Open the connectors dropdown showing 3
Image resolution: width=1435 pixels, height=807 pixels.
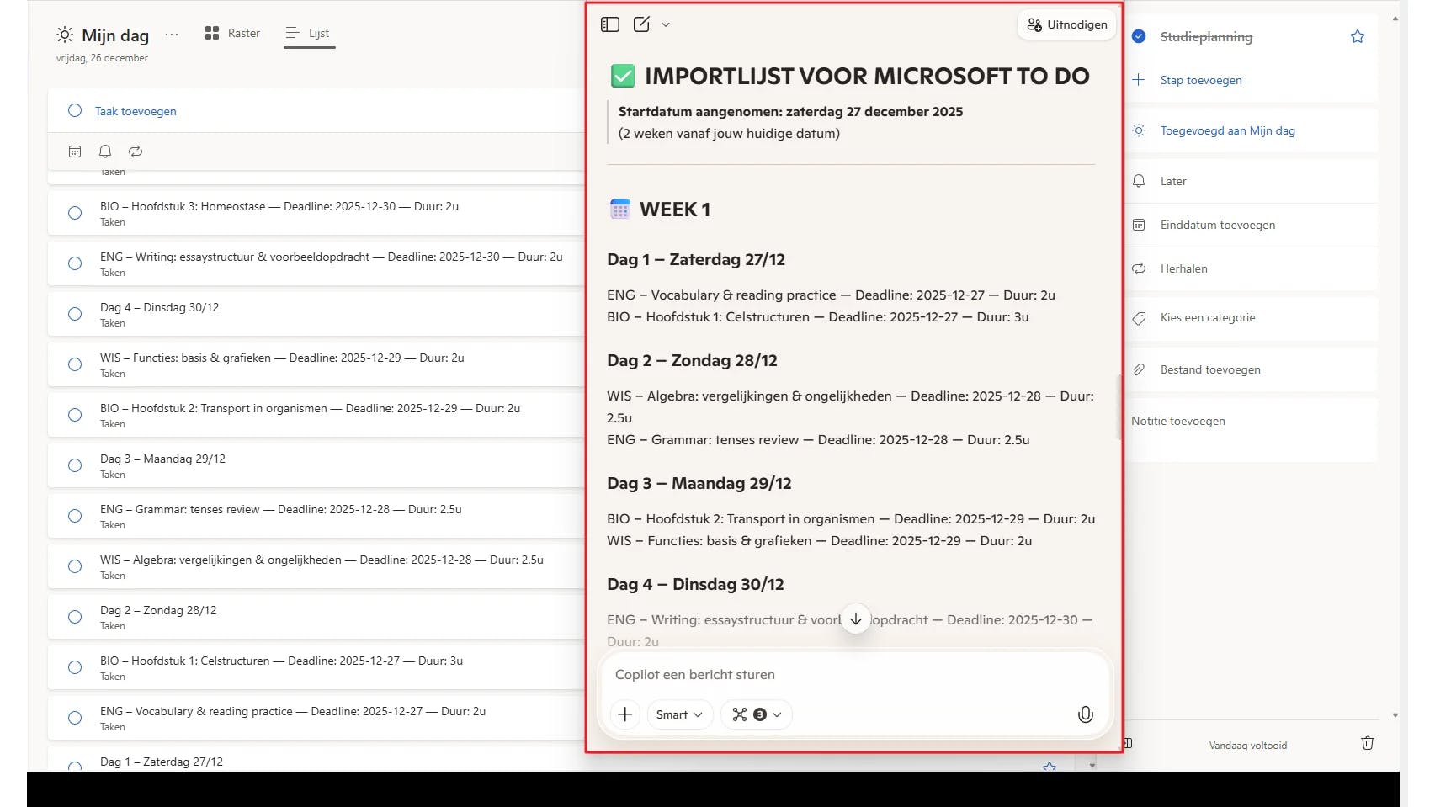(x=757, y=714)
